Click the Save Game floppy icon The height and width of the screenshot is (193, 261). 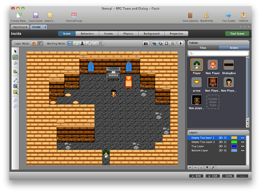pos(35,16)
